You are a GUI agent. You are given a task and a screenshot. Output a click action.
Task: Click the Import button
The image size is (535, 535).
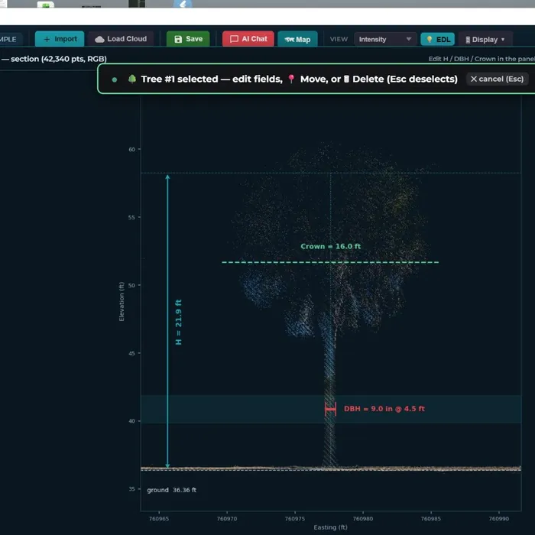60,39
